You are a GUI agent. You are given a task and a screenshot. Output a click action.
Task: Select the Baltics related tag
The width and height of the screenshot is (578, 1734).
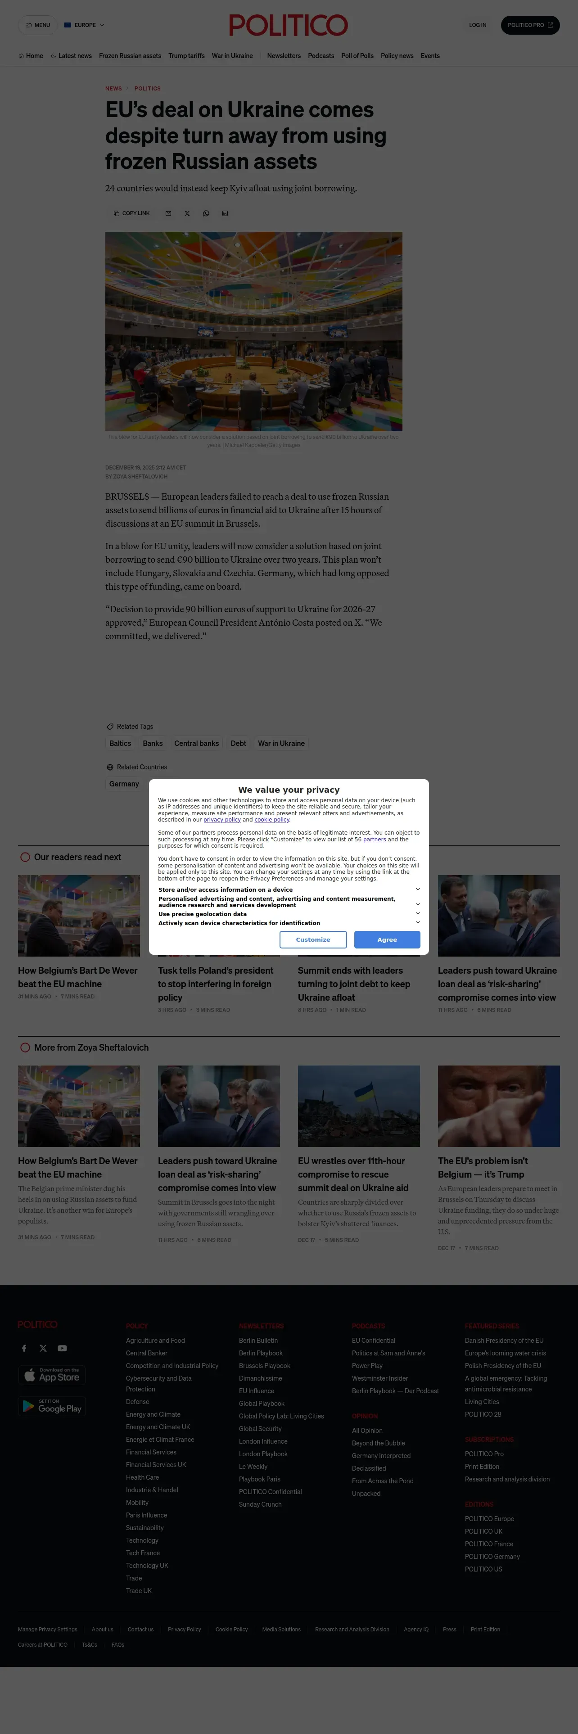(121, 743)
